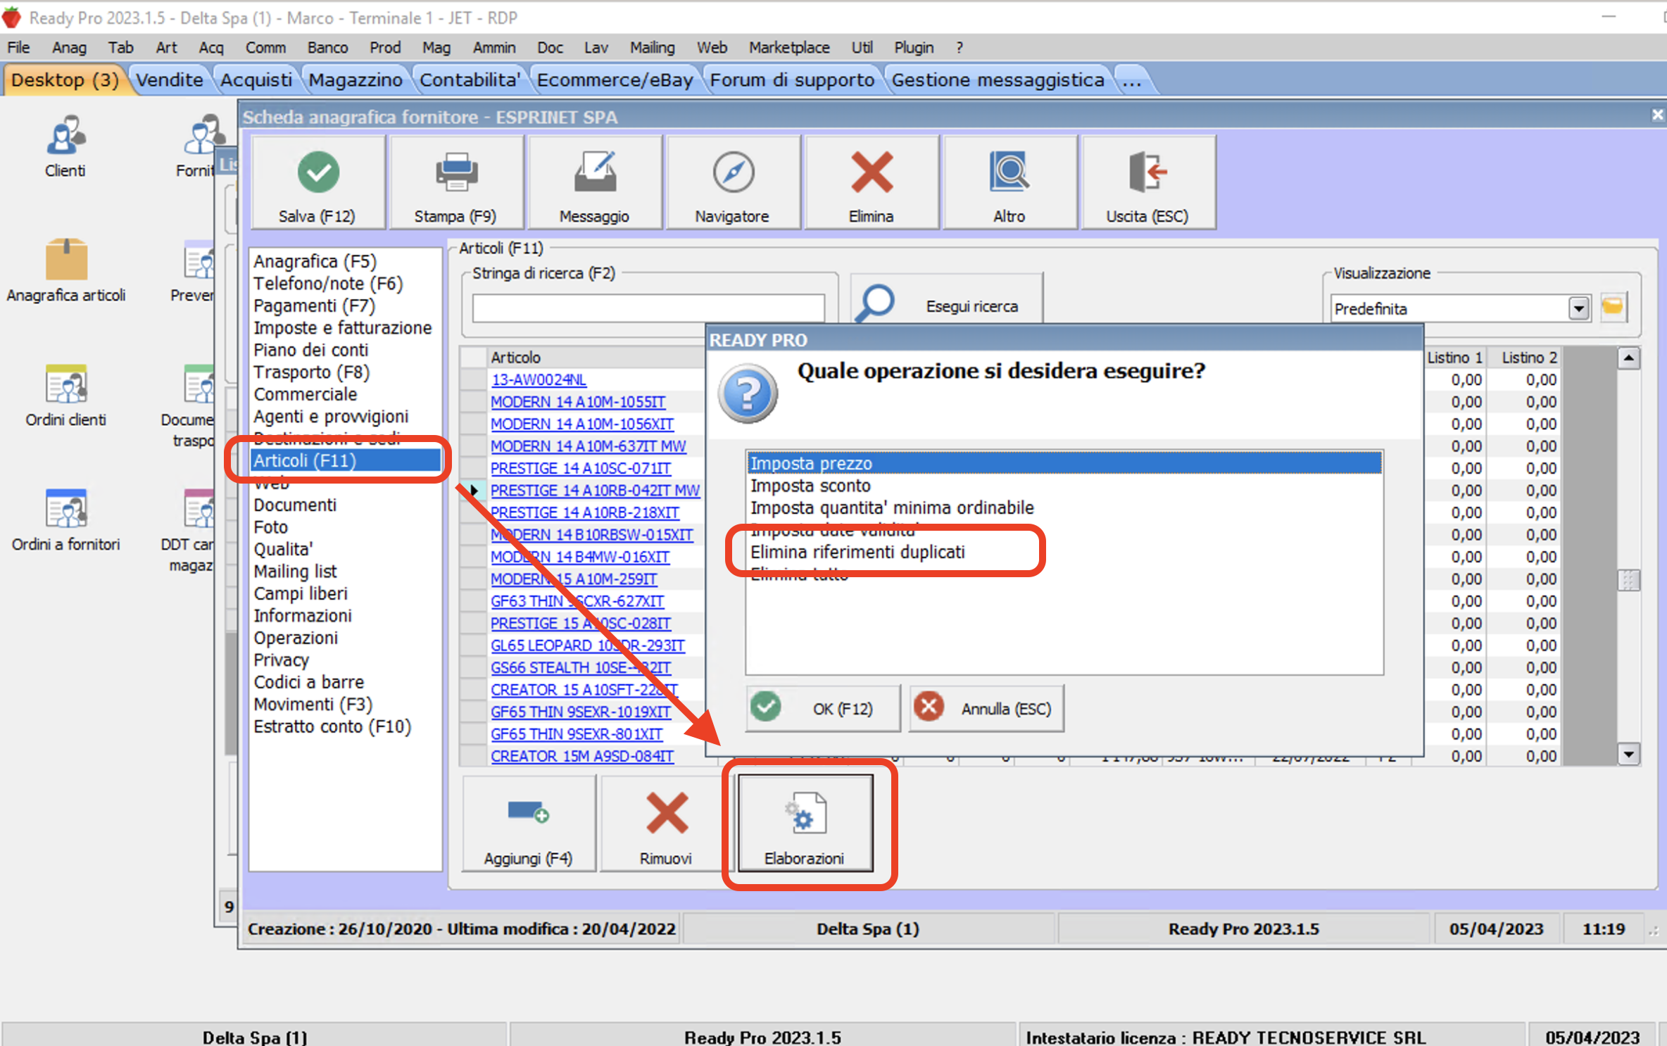Open article link 13-AW0024NL

(539, 379)
